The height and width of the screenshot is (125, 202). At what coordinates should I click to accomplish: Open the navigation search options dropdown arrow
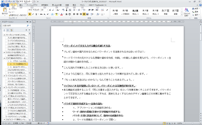(30, 26)
